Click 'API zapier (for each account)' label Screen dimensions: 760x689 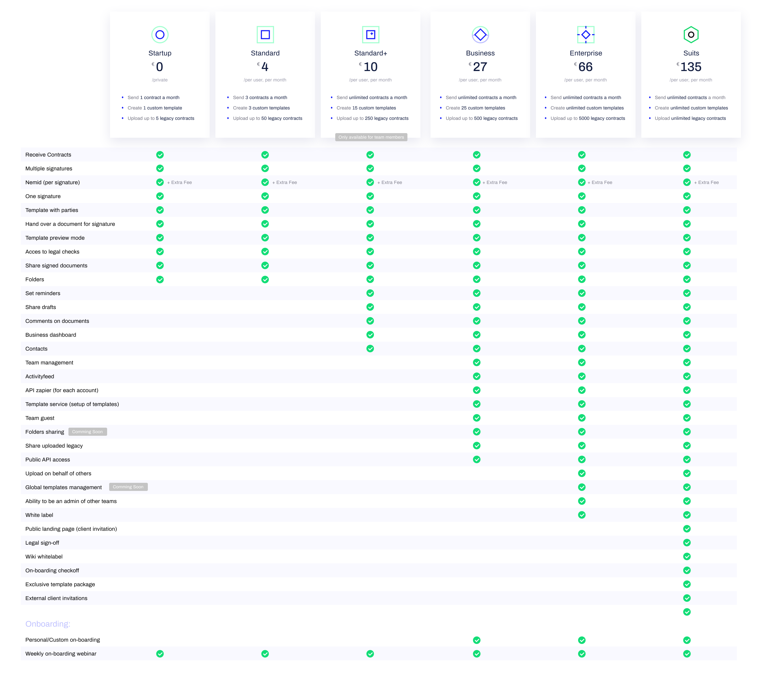tap(62, 390)
